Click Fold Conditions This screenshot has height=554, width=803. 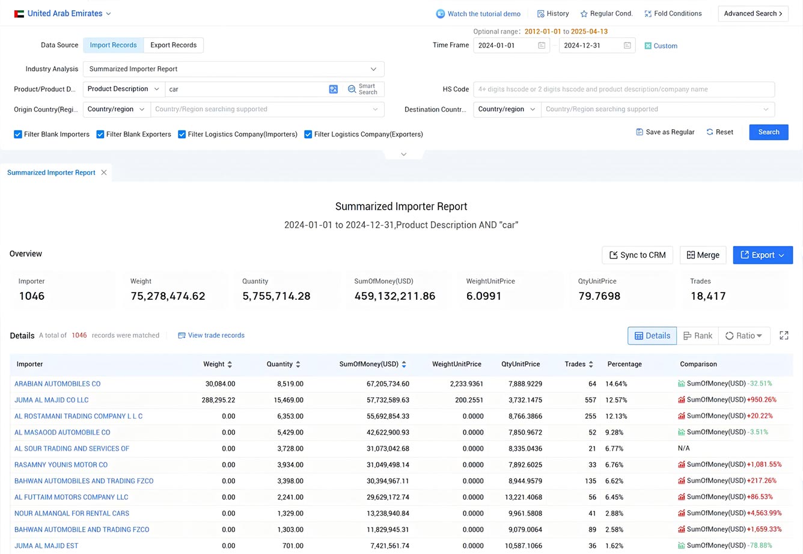673,13
